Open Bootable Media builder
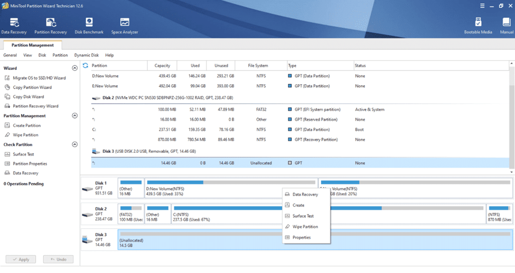Image resolution: width=515 pixels, height=273 pixels. pyautogui.click(x=478, y=26)
